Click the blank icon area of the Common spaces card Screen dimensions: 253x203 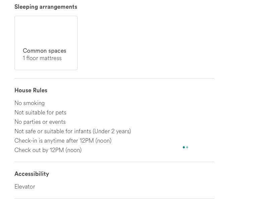(46, 32)
